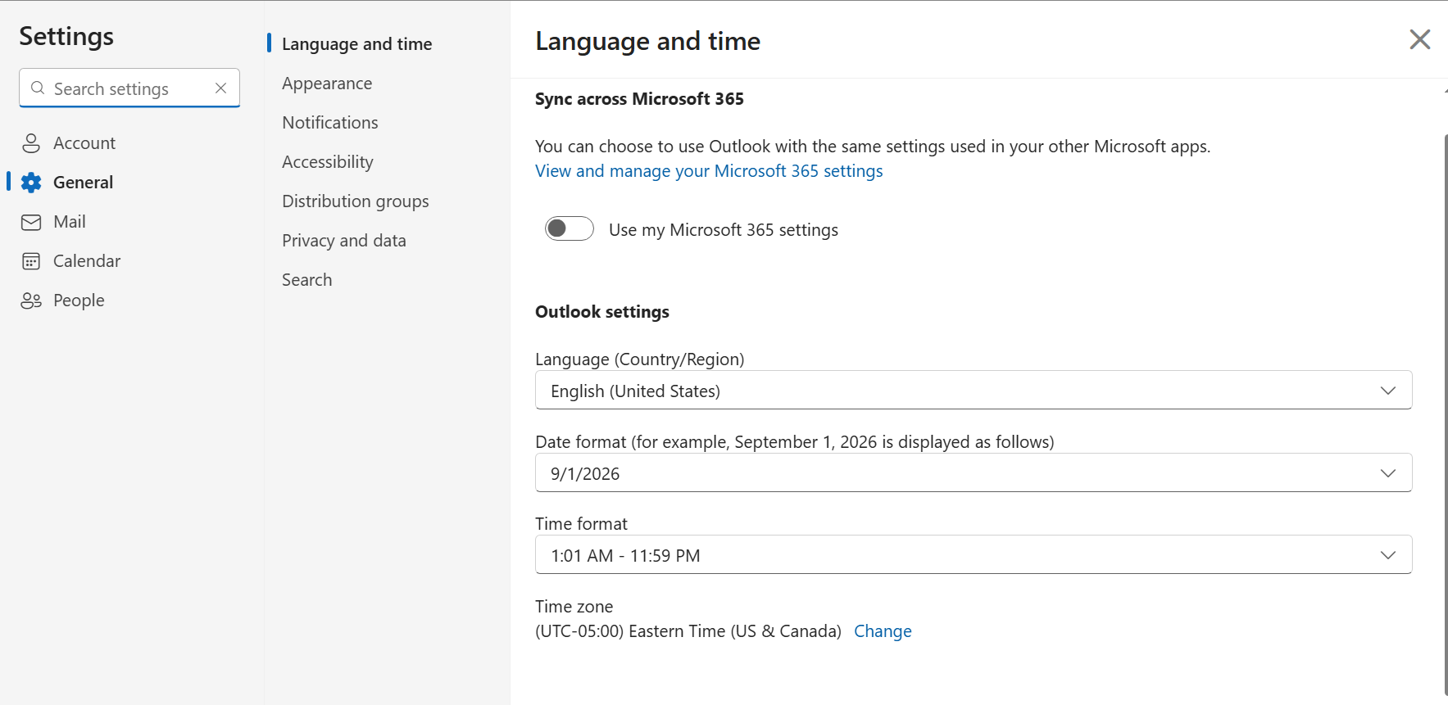The image size is (1448, 705).
Task: Click the Sync across Microsoft 365 heading
Action: point(639,99)
